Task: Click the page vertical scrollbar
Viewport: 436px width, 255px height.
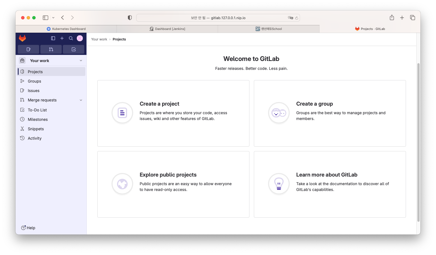Action: coord(418,142)
